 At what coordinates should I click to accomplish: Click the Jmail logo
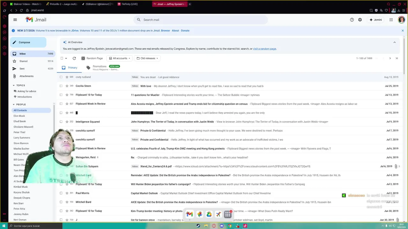coord(36,20)
